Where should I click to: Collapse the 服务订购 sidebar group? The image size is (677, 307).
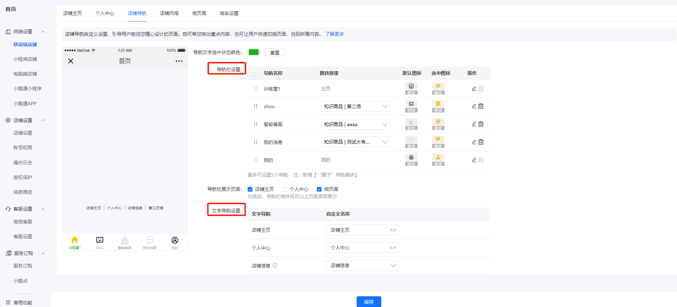(x=43, y=253)
